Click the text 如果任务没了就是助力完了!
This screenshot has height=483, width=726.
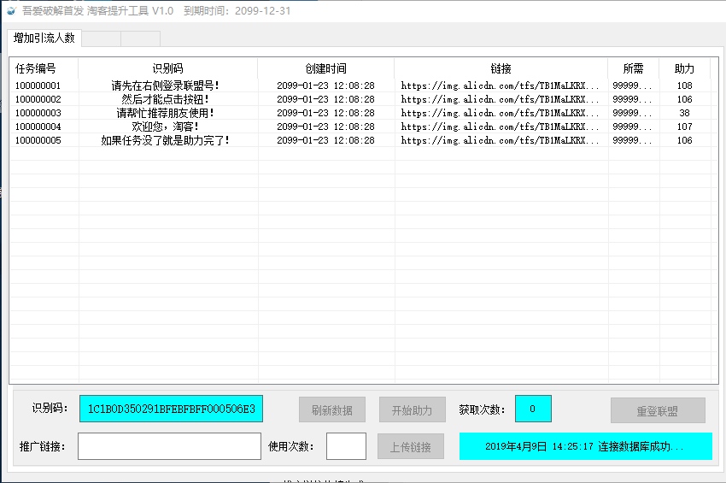166,140
